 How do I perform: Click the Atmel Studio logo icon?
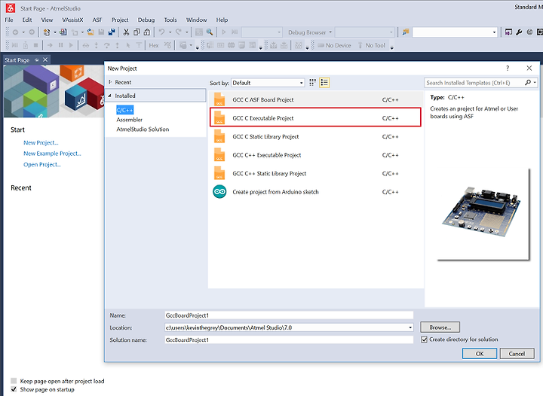tap(11, 8)
